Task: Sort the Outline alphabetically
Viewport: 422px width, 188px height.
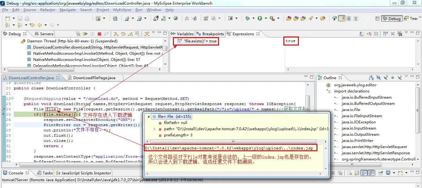Action: coord(371,78)
